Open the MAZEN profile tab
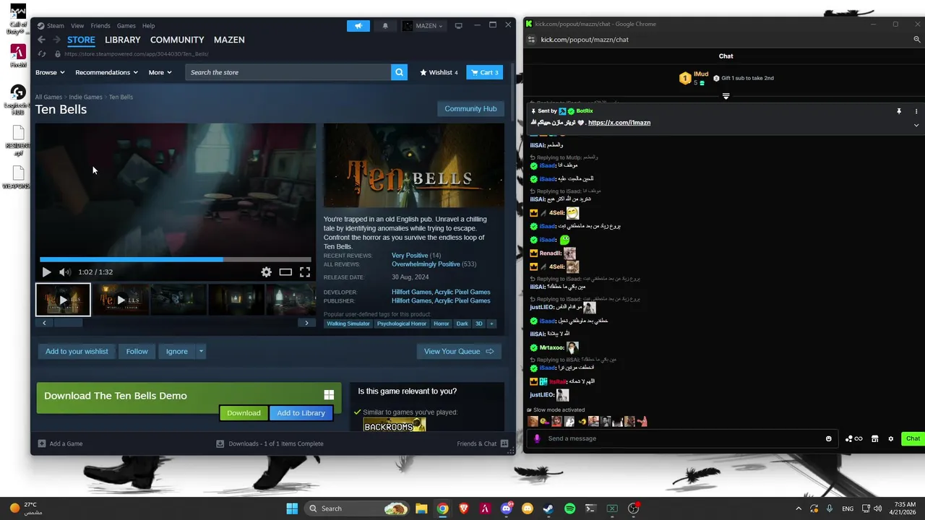Viewport: 925px width, 520px height. (x=229, y=40)
